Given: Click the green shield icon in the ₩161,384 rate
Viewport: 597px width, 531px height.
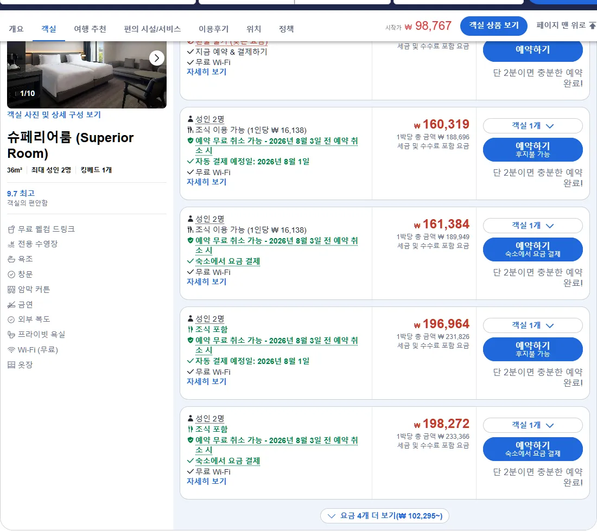Looking at the screenshot, I should point(190,240).
